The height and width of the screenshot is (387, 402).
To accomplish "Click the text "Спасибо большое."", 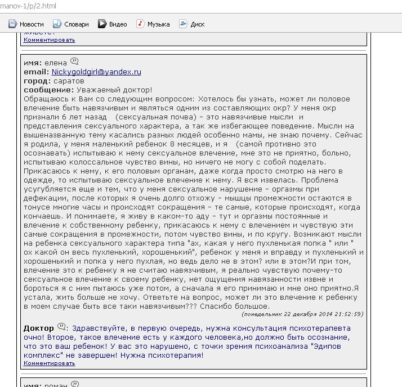I will click(235, 306).
